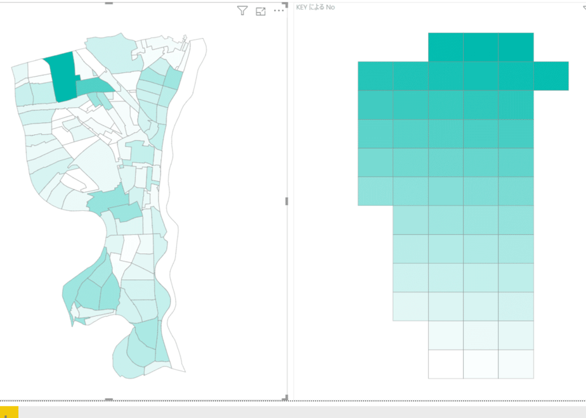Select the lowest cell in the grid's leftmost column
Viewport: 586px width, 418px height.
(375, 191)
